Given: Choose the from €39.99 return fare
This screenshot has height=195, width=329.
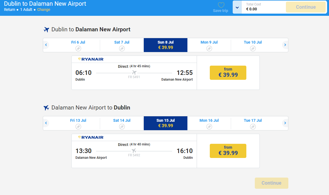Looking at the screenshot, I should pos(228,151).
